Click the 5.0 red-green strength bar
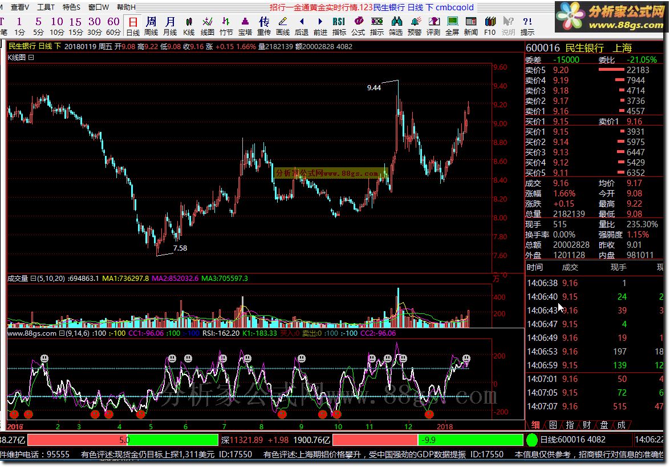Screen dimensions: 670x467 (123, 440)
